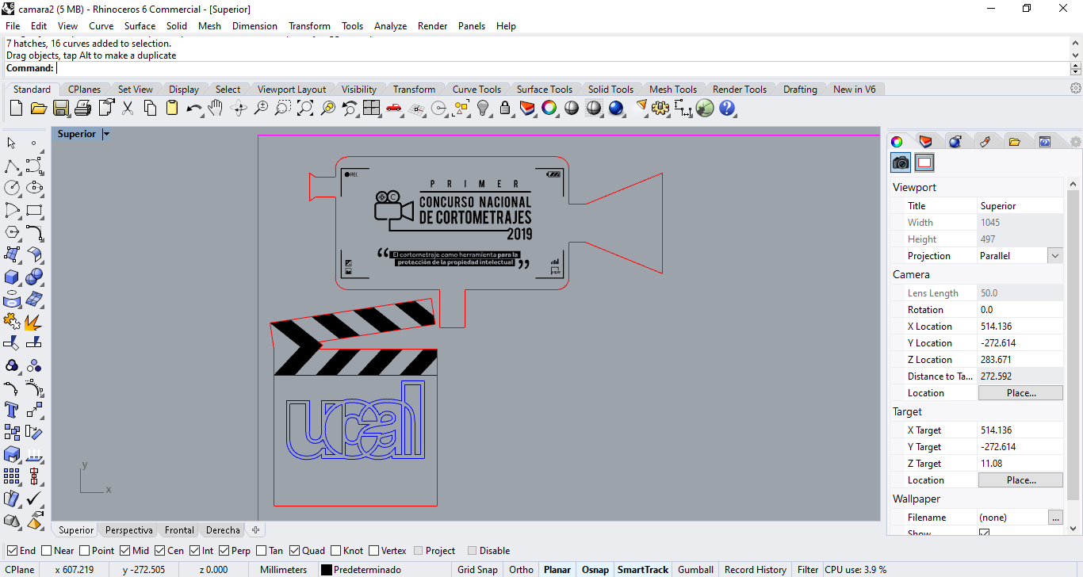The height and width of the screenshot is (577, 1083).
Task: Select the Polygon tool in left sidebar
Action: click(x=12, y=232)
